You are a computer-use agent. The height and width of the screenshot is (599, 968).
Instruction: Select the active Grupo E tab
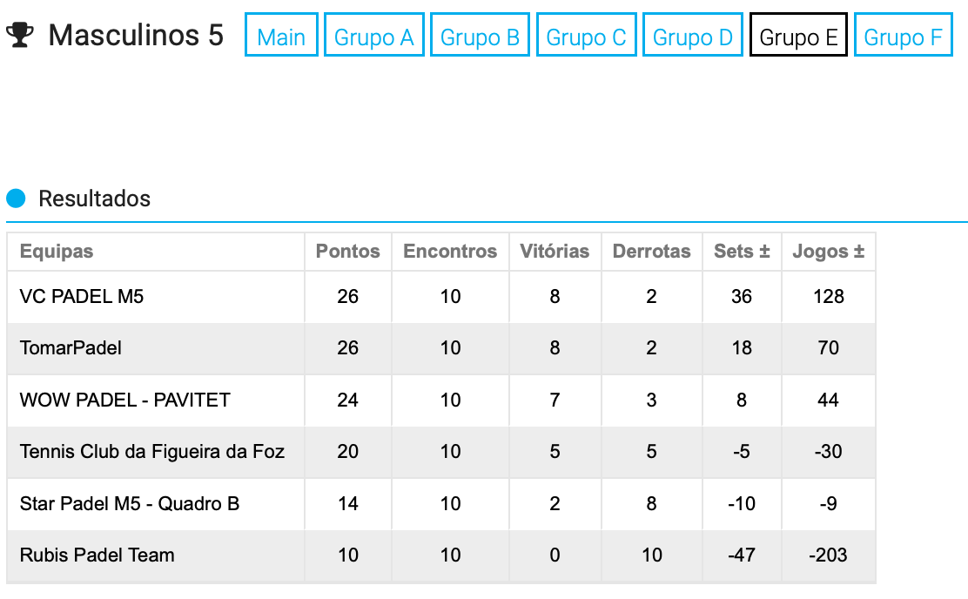(x=798, y=35)
